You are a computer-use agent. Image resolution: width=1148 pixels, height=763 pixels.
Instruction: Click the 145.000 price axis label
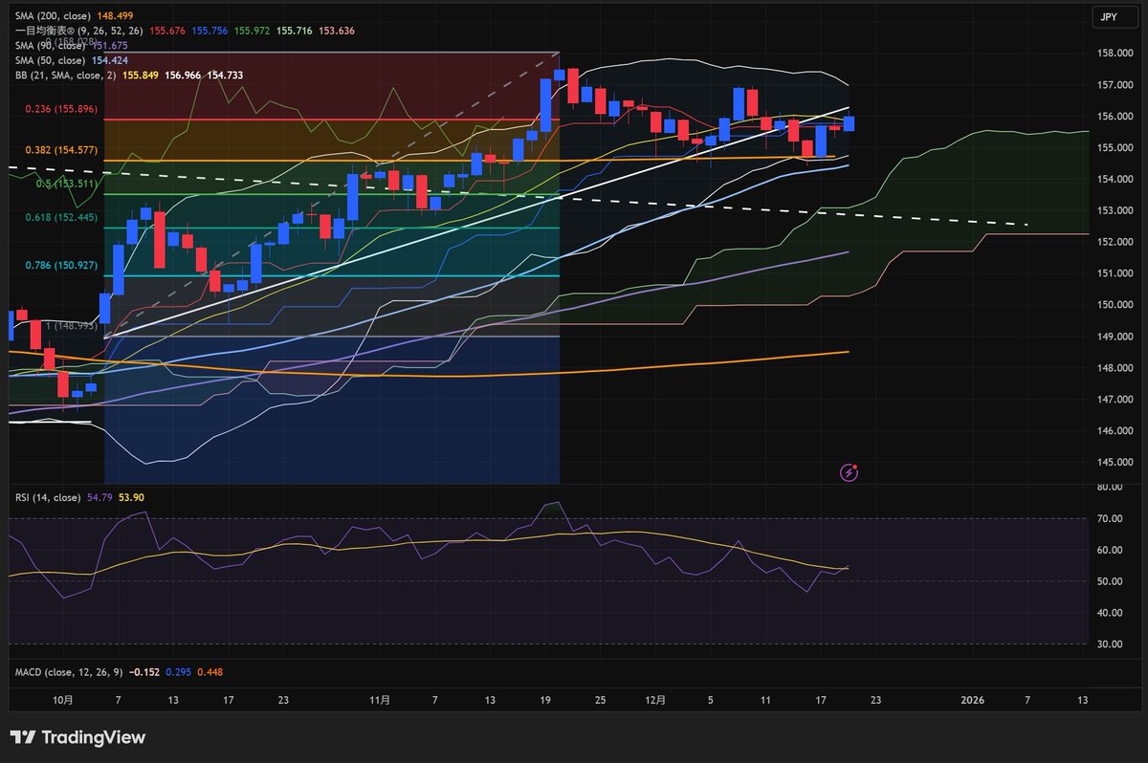[x=1117, y=463]
